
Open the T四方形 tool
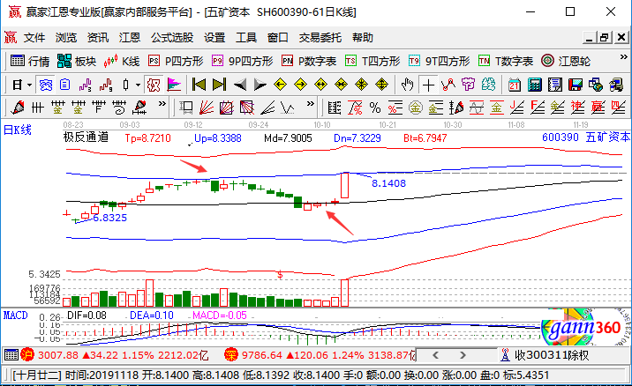pyautogui.click(x=372, y=61)
